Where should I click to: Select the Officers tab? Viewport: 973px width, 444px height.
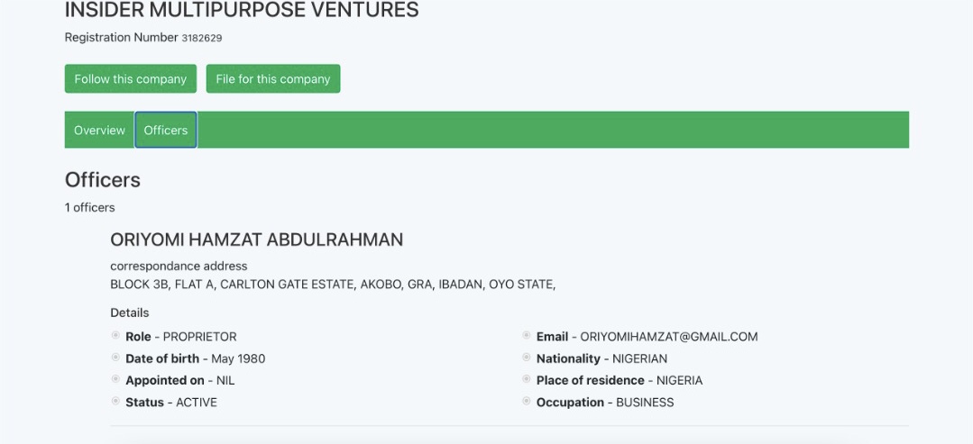(x=166, y=130)
